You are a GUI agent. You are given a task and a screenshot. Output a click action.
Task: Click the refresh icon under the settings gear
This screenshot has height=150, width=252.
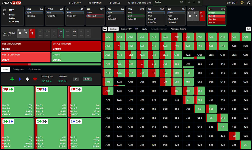(4, 14)
